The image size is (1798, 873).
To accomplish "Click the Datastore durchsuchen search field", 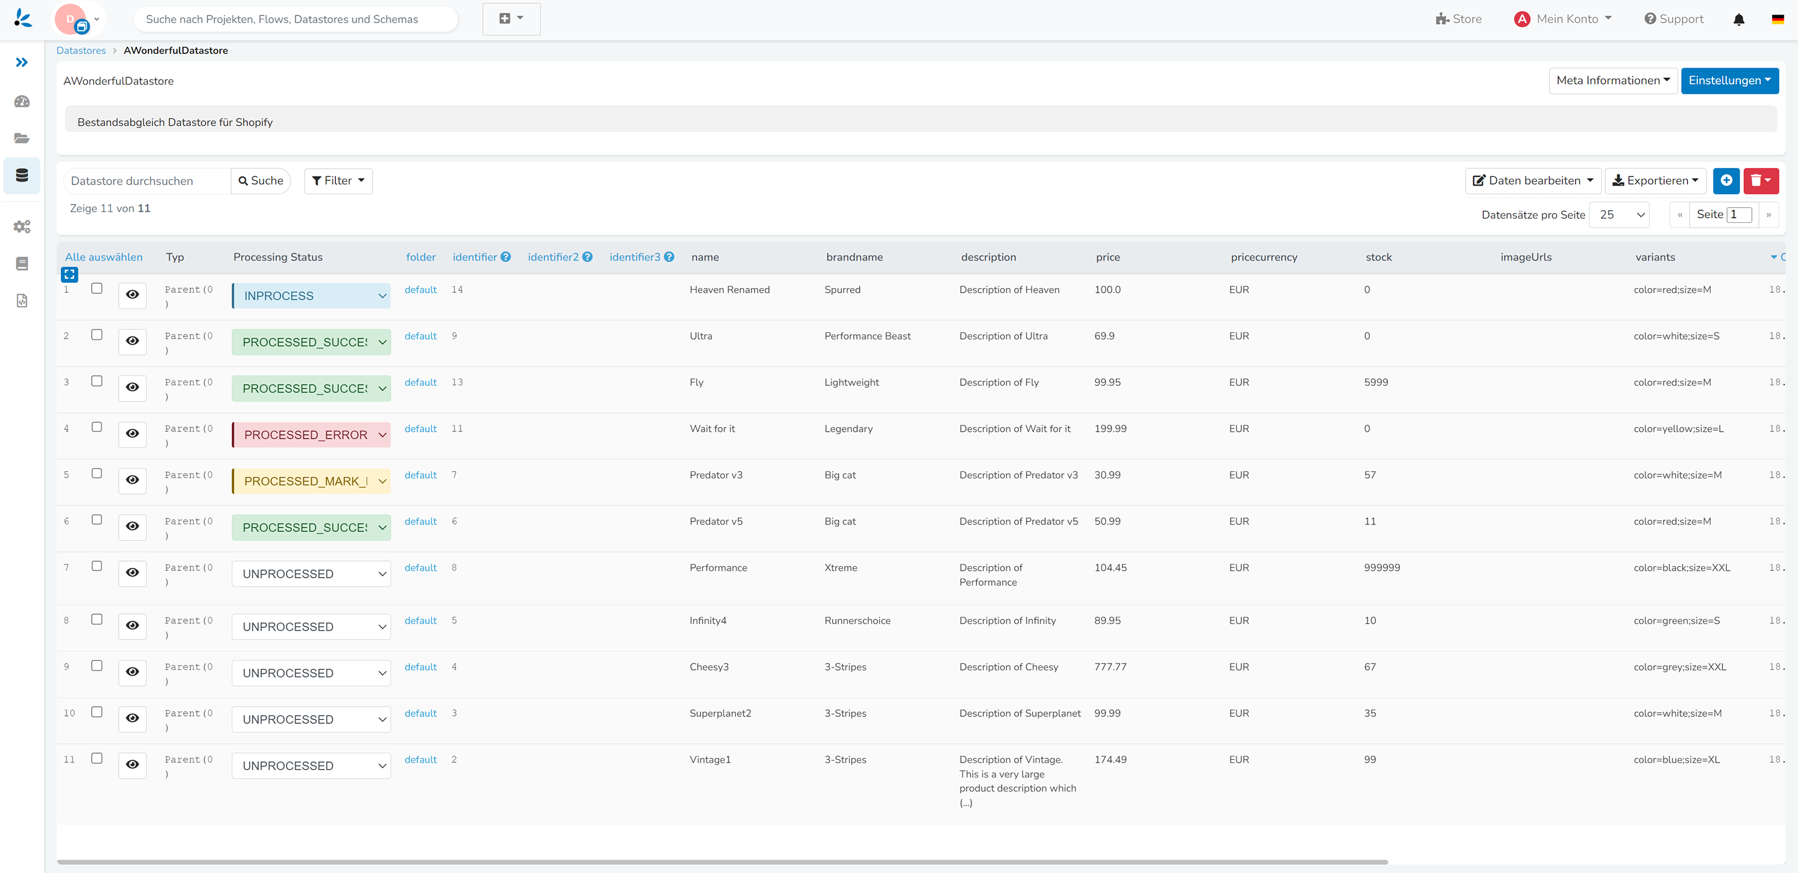I will pos(147,181).
